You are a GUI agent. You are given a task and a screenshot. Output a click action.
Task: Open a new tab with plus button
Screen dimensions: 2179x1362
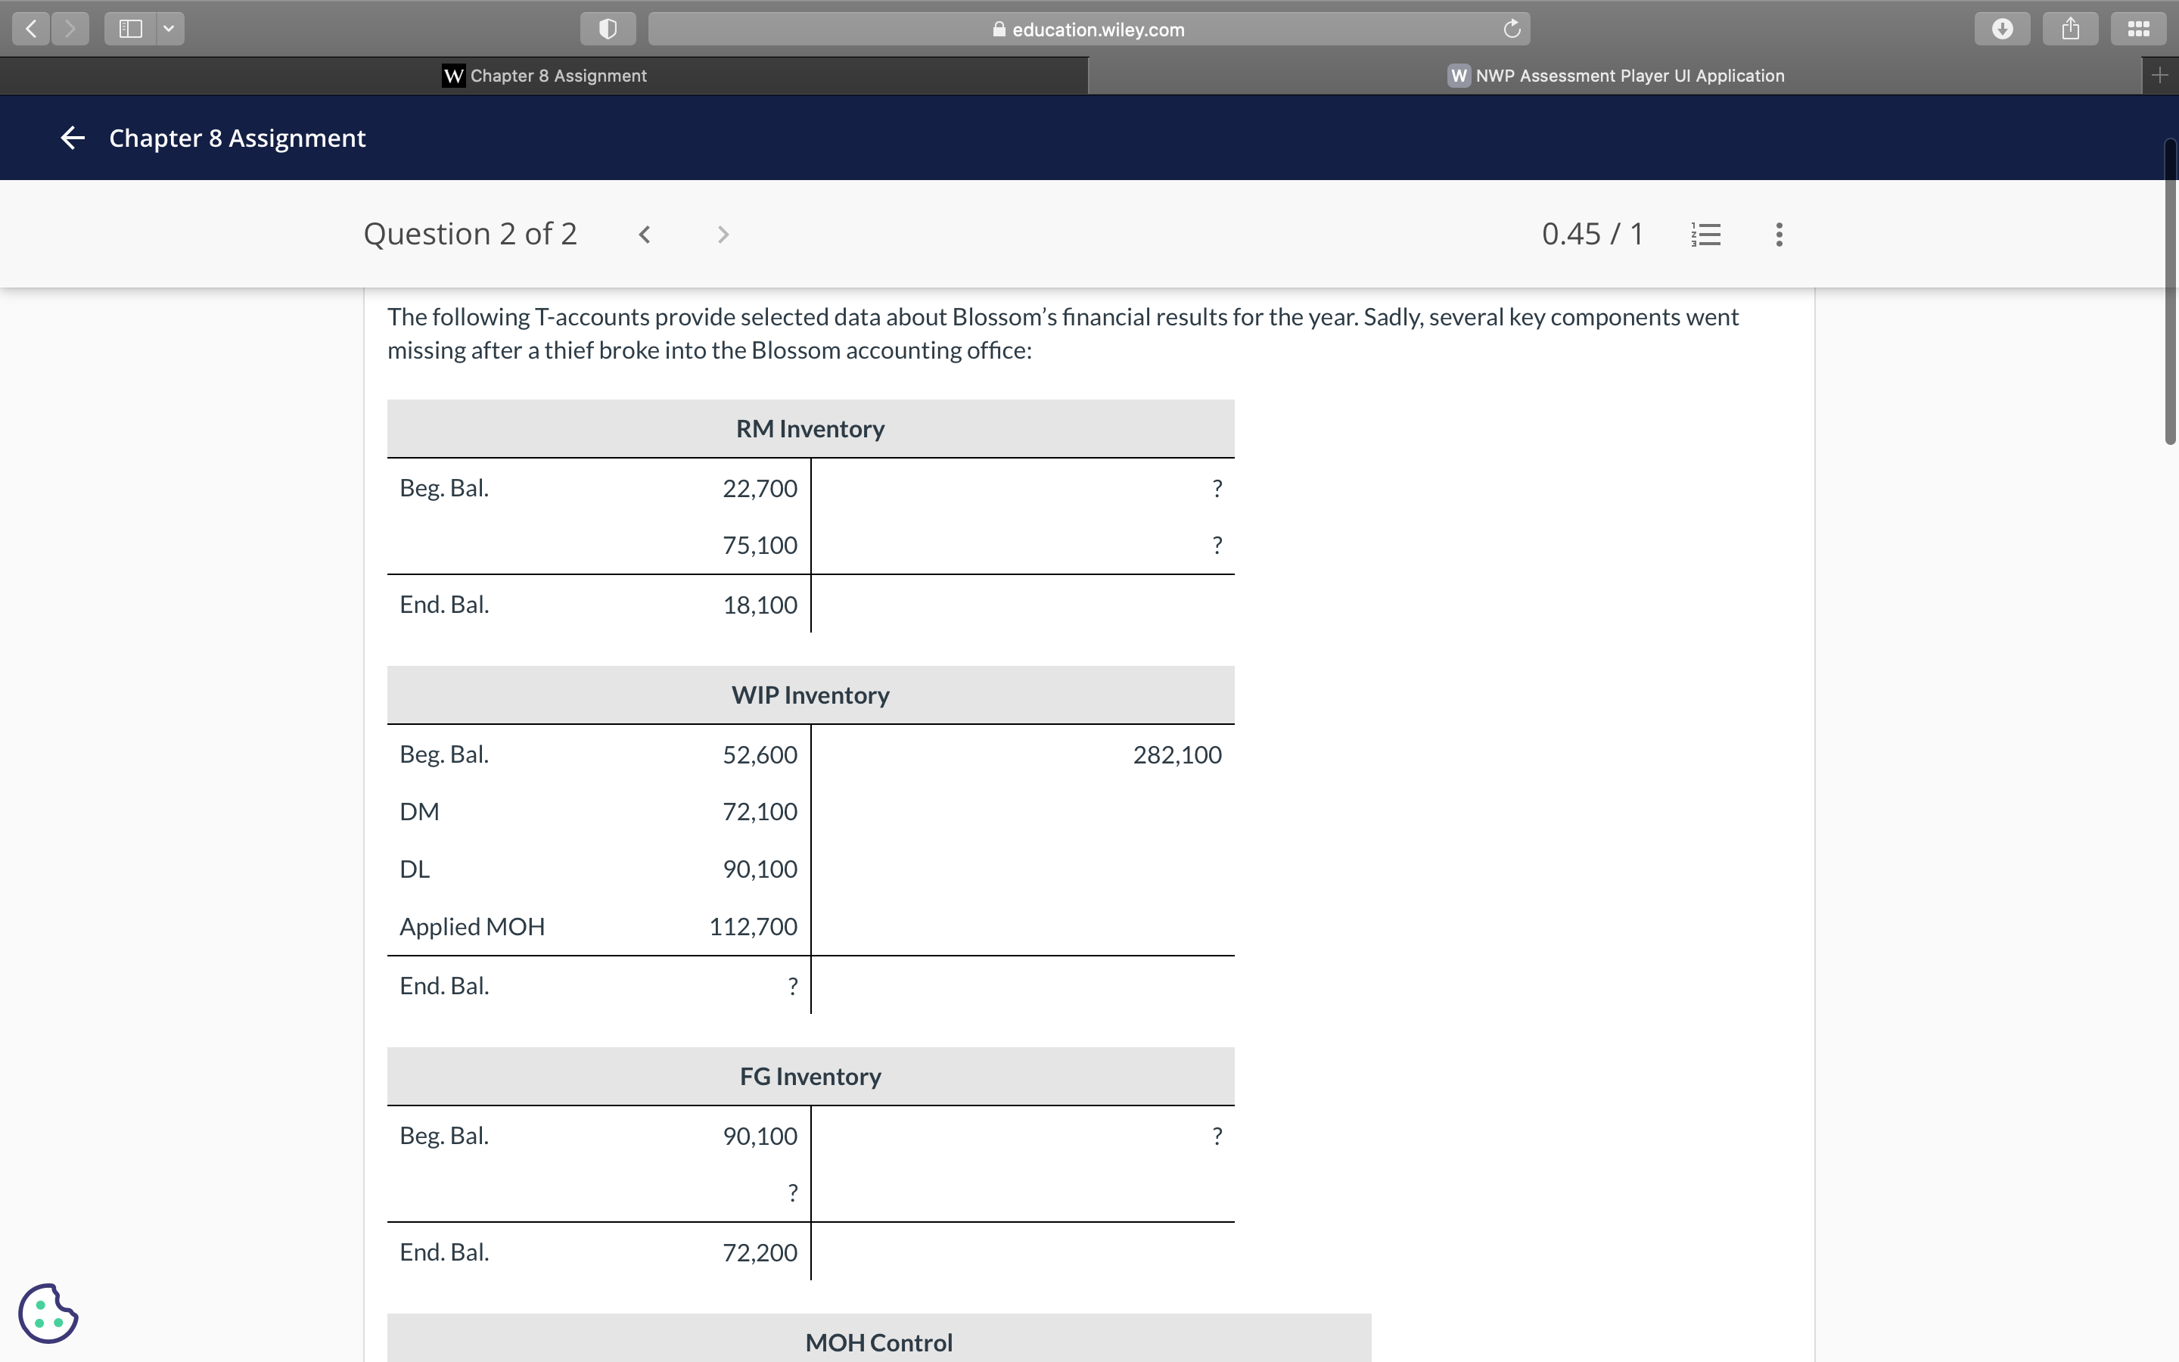pyautogui.click(x=2159, y=76)
